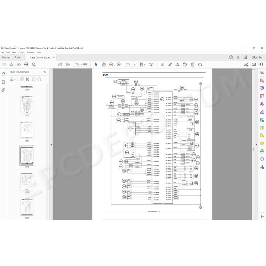266x266 pixels.
Task: Collapse the right tools pane arrow
Action: pyautogui.click(x=256, y=144)
